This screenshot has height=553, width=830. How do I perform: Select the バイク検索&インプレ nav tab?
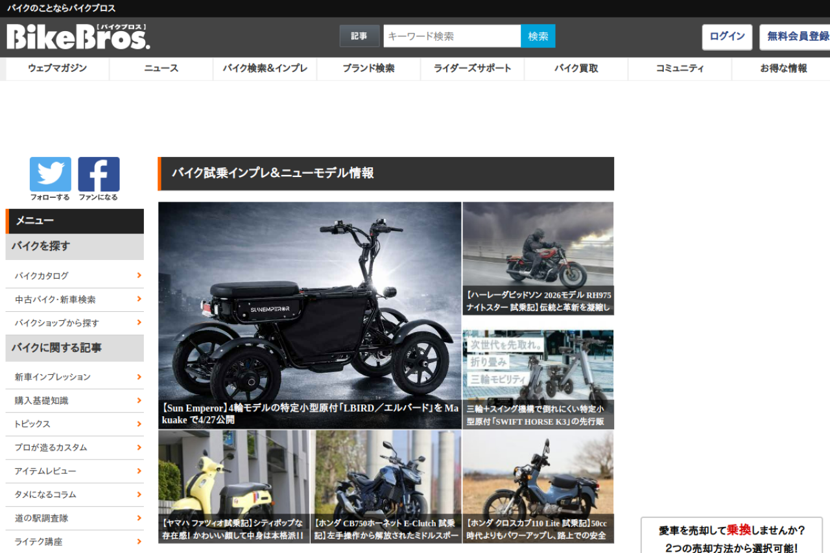(265, 69)
